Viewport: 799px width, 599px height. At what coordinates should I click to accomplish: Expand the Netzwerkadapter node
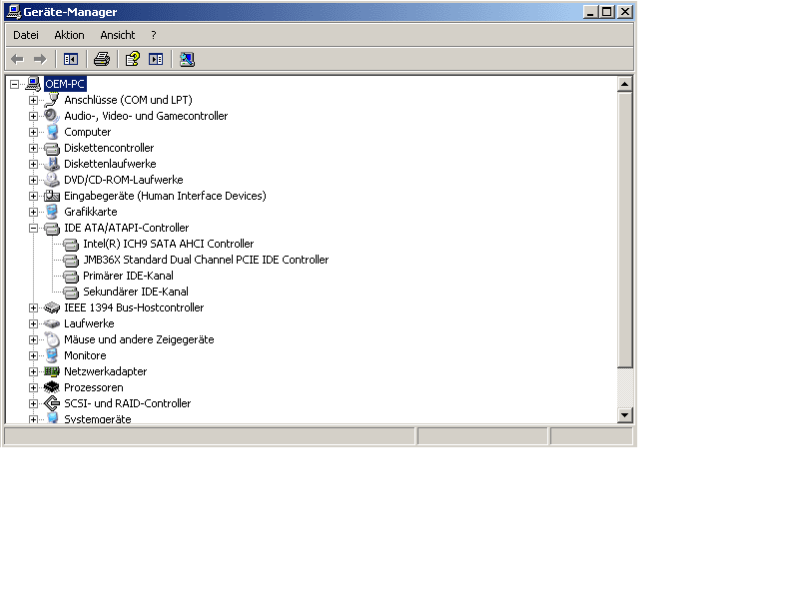click(33, 371)
